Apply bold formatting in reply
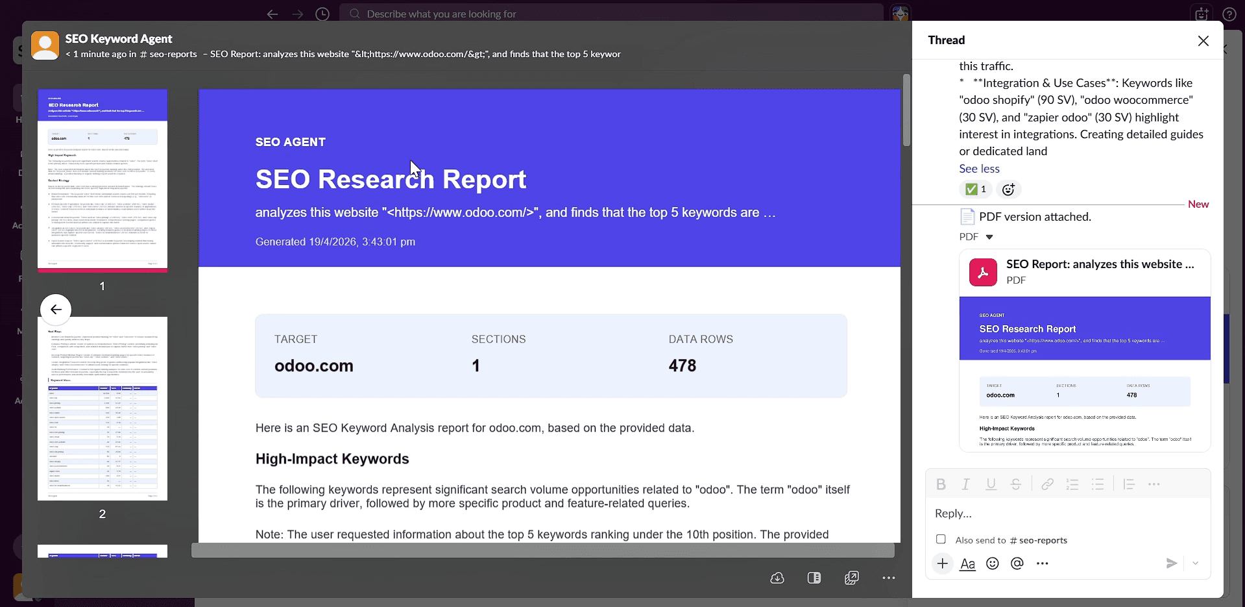 click(x=941, y=484)
